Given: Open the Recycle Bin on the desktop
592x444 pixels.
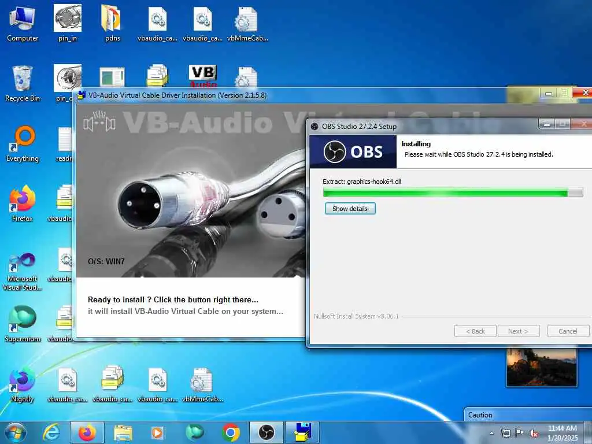Looking at the screenshot, I should (23, 83).
